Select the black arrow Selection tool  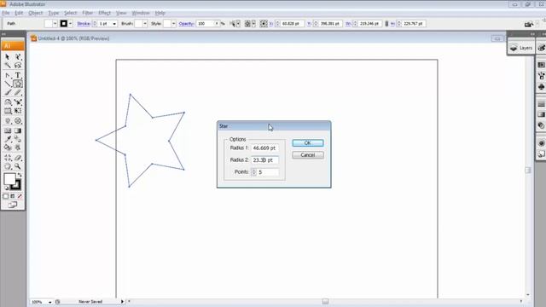point(8,57)
